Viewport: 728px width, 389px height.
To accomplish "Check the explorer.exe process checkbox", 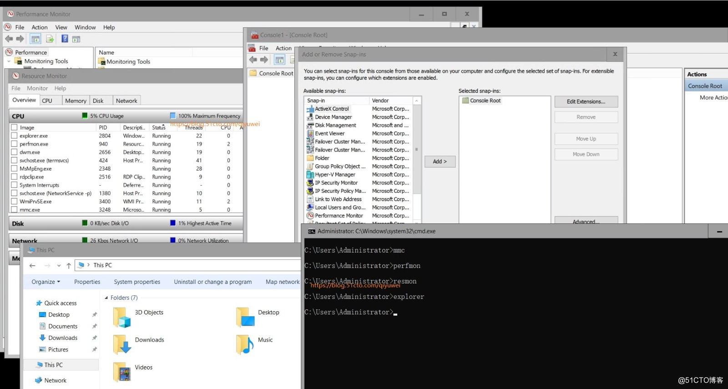I will click(14, 136).
